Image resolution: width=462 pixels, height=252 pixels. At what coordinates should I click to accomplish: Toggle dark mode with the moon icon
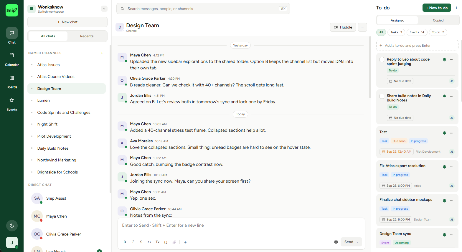coord(12,226)
